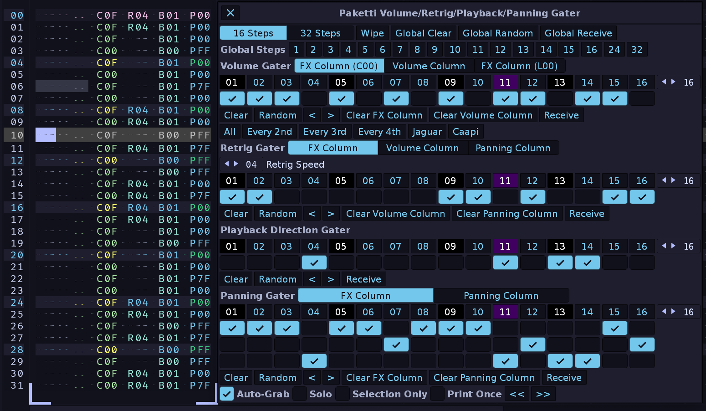Disable the Auto-Grab checkbox
Image resolution: width=706 pixels, height=411 pixels.
click(227, 394)
